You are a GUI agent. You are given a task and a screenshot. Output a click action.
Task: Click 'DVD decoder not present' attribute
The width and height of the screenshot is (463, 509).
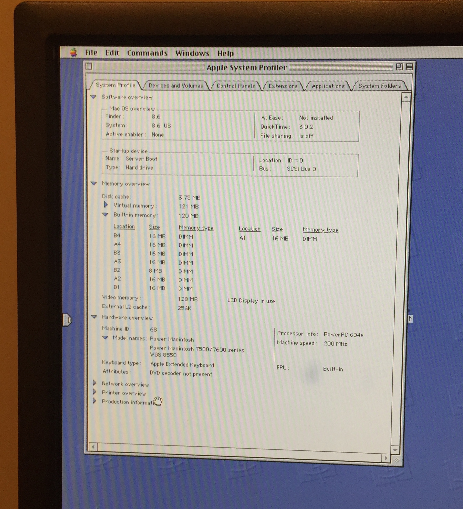[x=181, y=373]
